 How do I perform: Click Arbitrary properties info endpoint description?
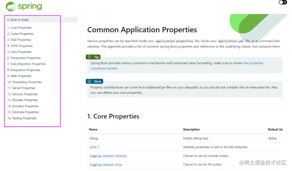tap(215, 147)
